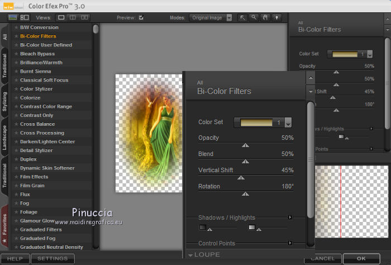The image size is (391, 265).
Task: Open the Color Set dropdown
Action: tap(288, 122)
